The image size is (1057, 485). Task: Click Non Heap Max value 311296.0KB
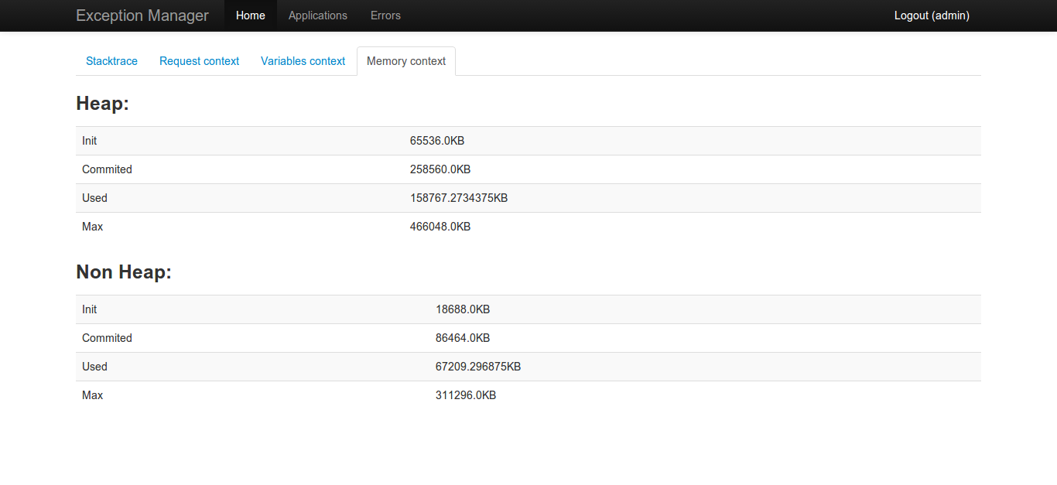click(x=466, y=395)
